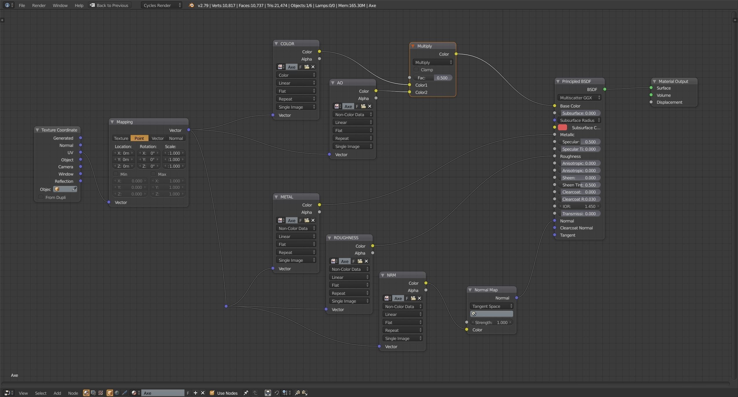This screenshot has height=397, width=738.
Task: Switch to the Texture node tree icon
Action: click(100, 393)
